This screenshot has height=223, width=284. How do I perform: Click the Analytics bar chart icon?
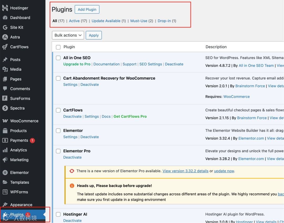pos(5,150)
